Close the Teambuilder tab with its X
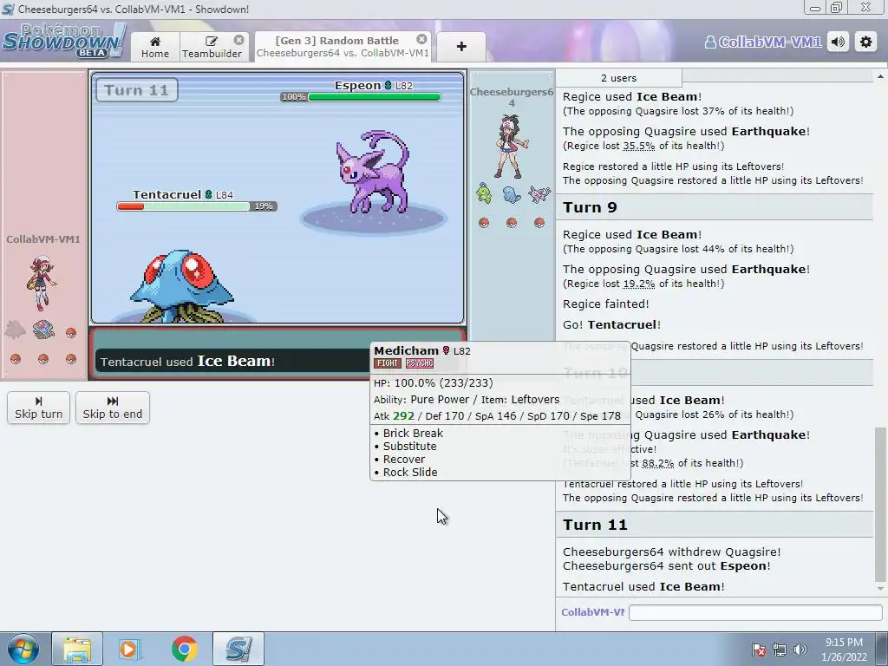 point(239,40)
